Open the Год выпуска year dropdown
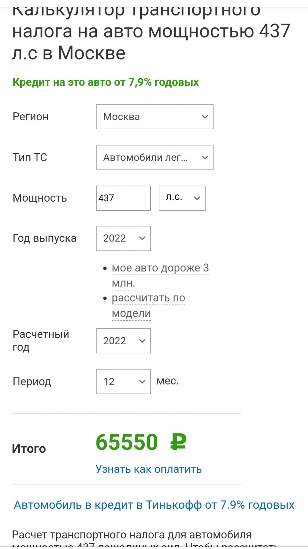Image resolution: width=308 pixels, height=549 pixels. pyautogui.click(x=123, y=238)
